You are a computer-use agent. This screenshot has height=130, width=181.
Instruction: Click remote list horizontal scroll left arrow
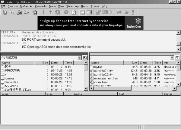(x=92, y=88)
